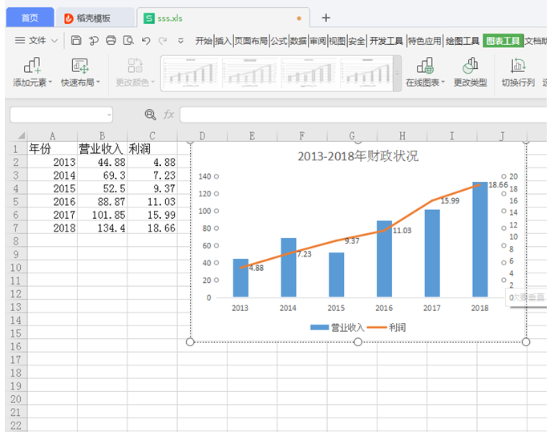
Task: Click the 2016 category axis label
Action: coord(384,308)
